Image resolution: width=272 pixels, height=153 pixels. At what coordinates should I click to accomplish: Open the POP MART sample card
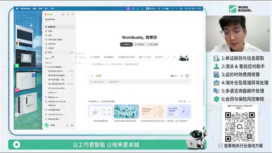[127, 111]
